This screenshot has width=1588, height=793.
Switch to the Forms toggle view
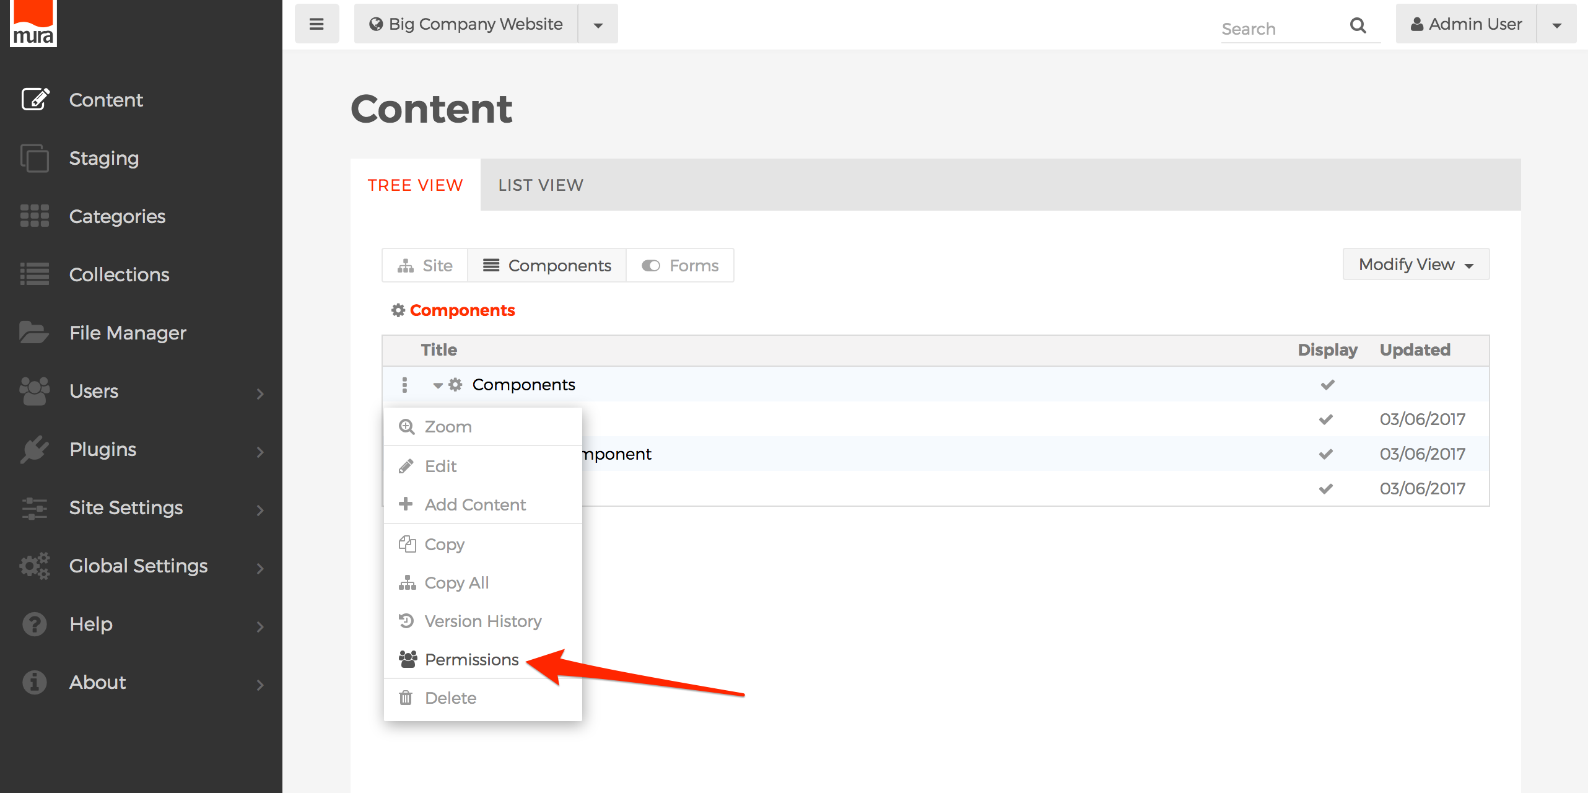(x=680, y=266)
